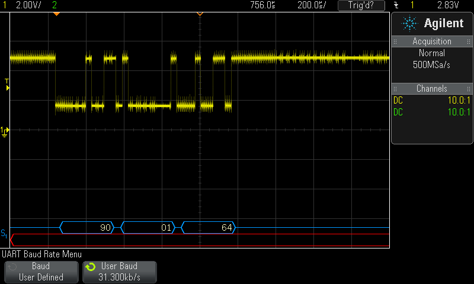The height and width of the screenshot is (284, 474).
Task: Click the 2.83V trigger level readout
Action: [447, 5]
